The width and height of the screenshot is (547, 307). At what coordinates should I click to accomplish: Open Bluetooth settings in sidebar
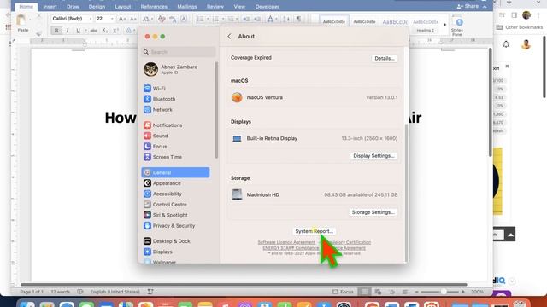160,99
